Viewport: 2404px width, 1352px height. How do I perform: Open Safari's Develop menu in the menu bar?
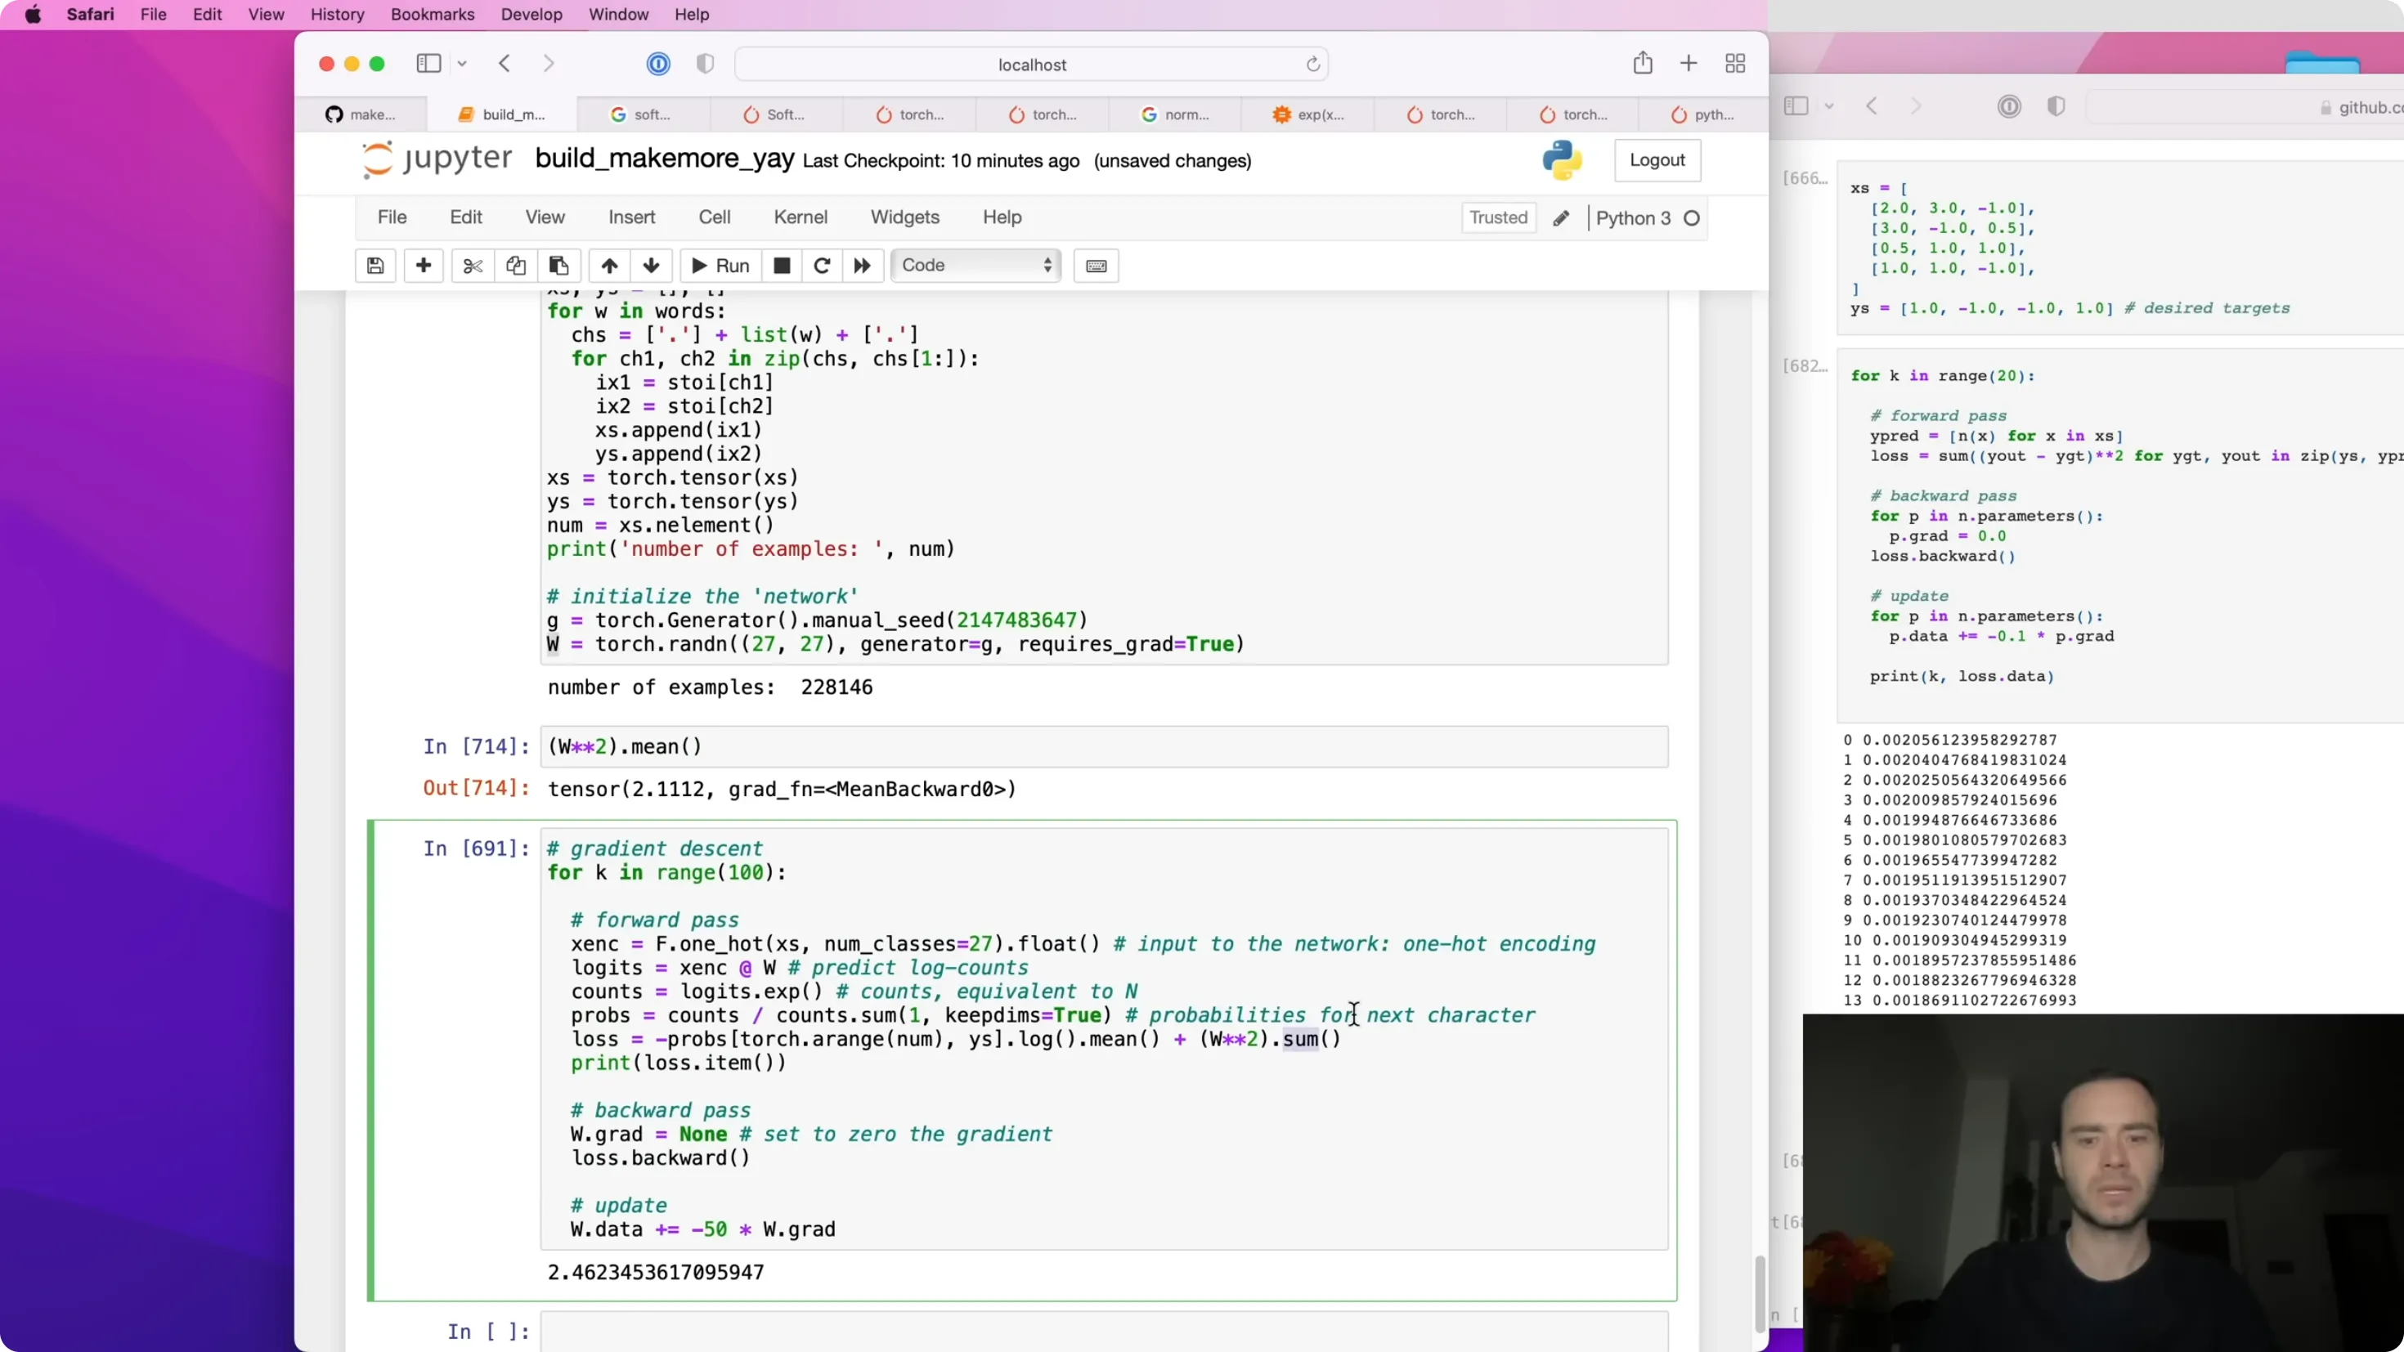532,14
